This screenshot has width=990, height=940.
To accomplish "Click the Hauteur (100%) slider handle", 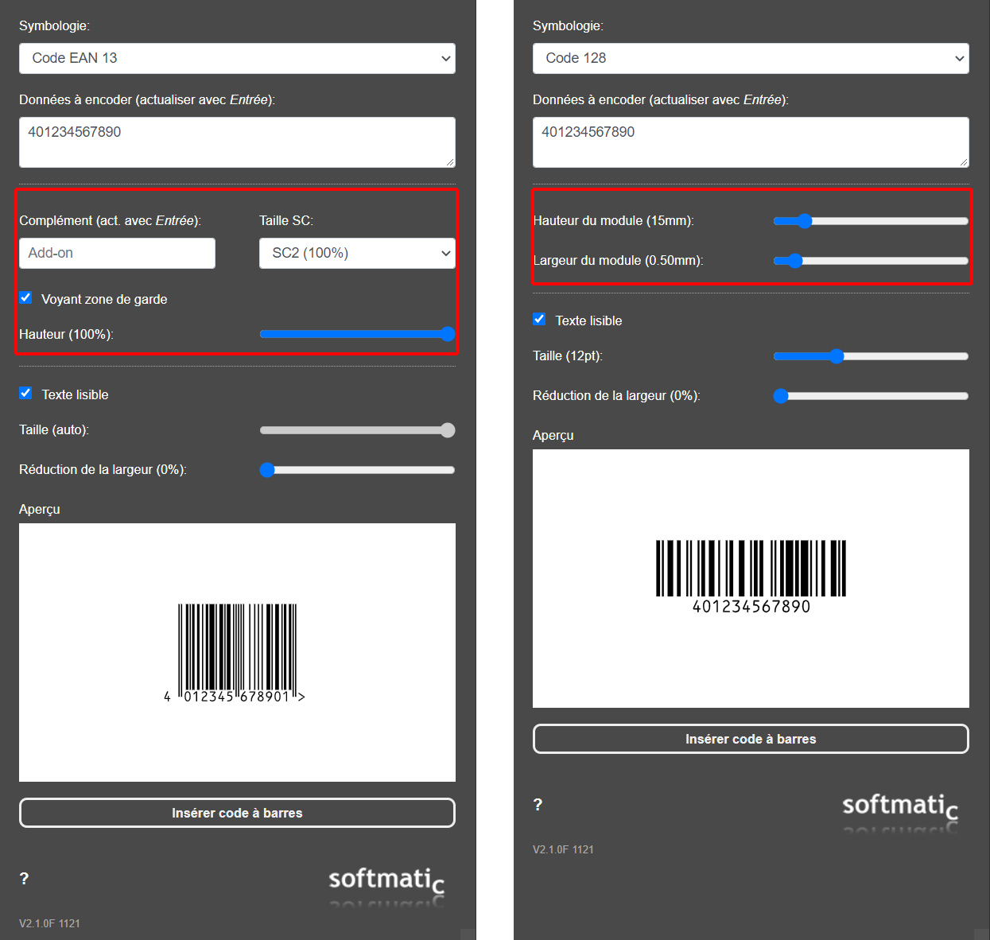I will (x=448, y=334).
